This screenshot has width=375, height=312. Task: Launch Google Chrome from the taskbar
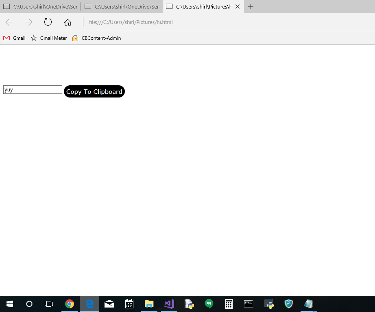coord(69,303)
